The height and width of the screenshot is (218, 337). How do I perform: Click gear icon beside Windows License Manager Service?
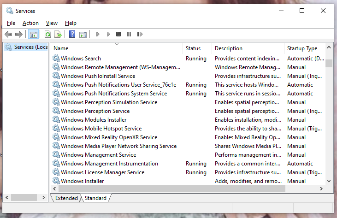(56, 172)
